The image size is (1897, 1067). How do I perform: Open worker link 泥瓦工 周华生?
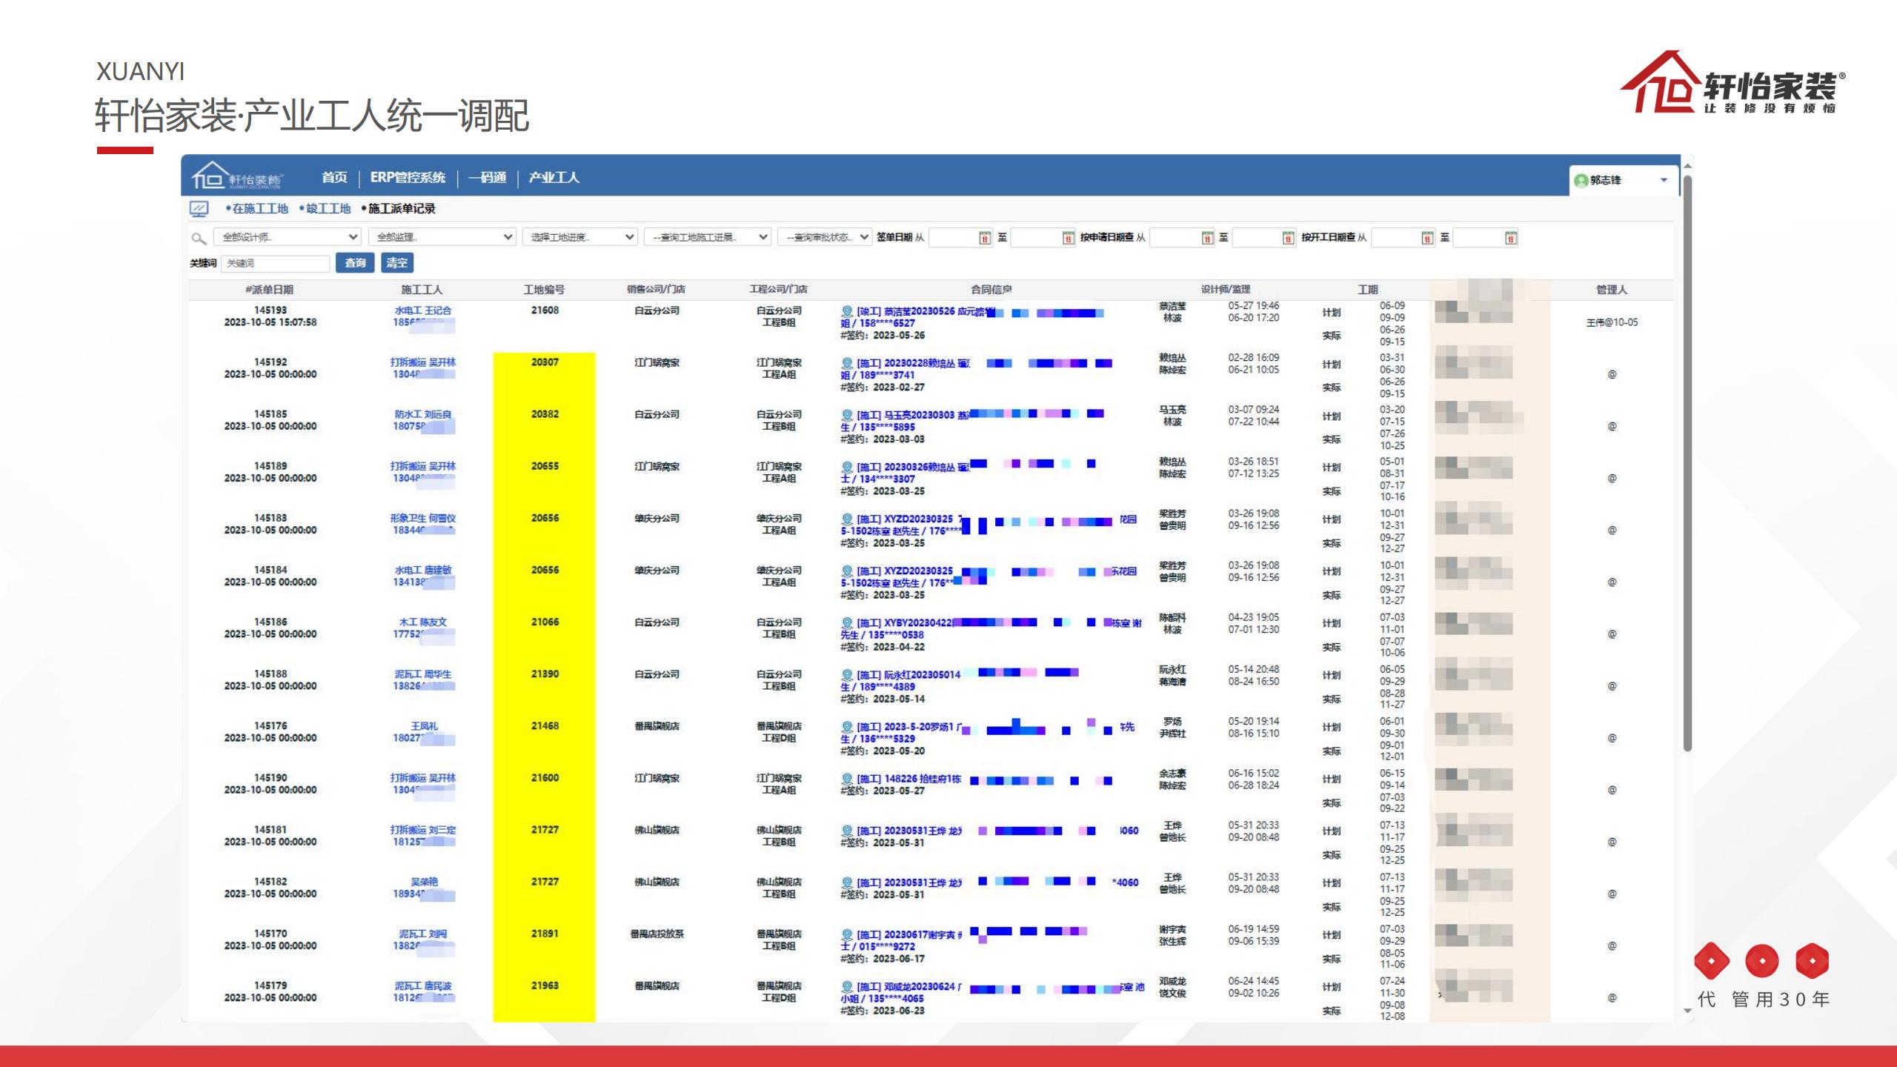tap(422, 674)
